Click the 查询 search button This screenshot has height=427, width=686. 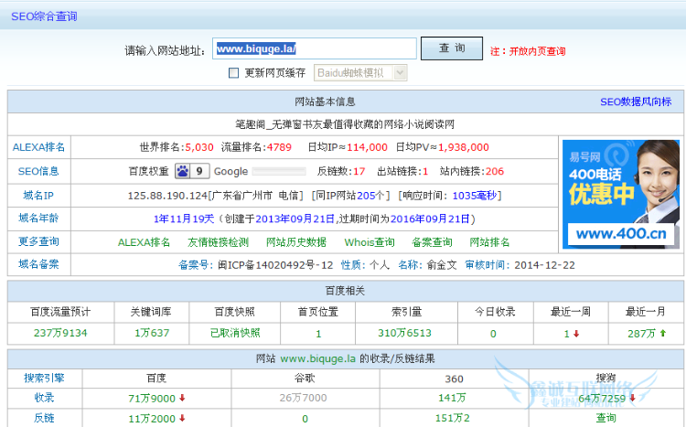[x=452, y=48]
